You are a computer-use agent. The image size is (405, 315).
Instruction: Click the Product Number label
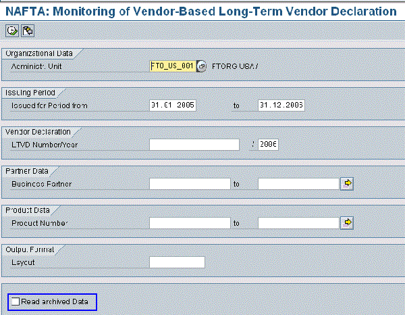40,223
